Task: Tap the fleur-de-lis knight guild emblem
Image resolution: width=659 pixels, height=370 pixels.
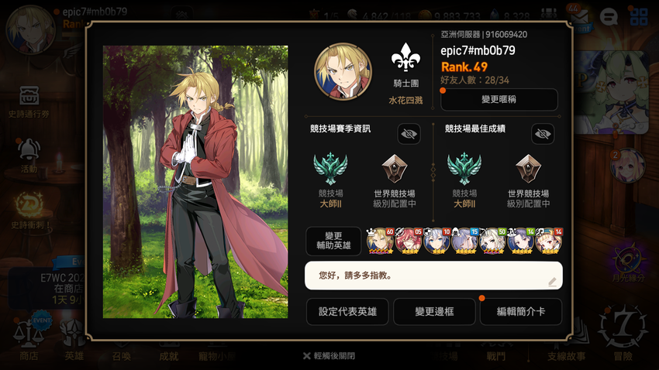Action: click(x=405, y=58)
